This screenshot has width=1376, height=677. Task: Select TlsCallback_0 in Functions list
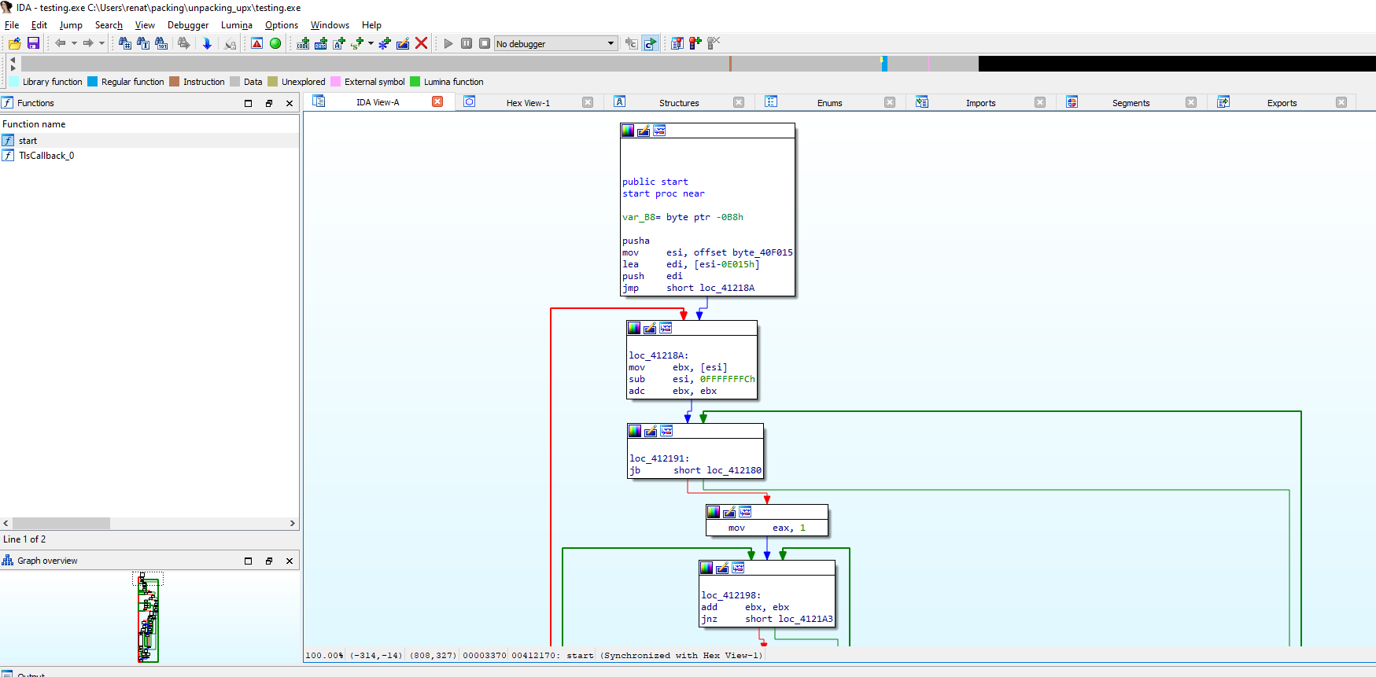pos(149,156)
